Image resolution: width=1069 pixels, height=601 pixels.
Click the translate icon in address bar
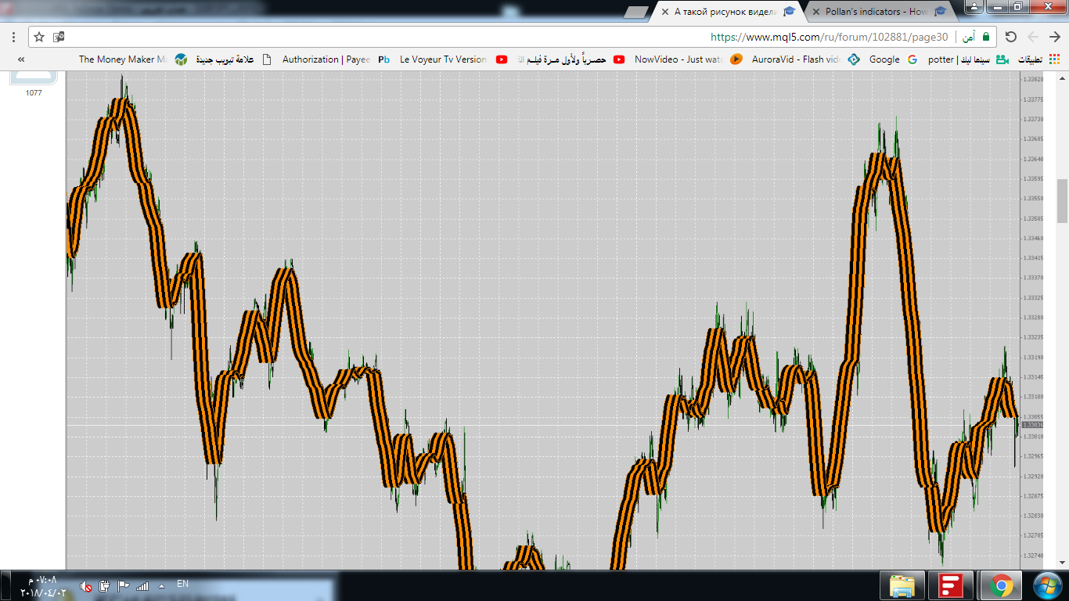click(59, 37)
